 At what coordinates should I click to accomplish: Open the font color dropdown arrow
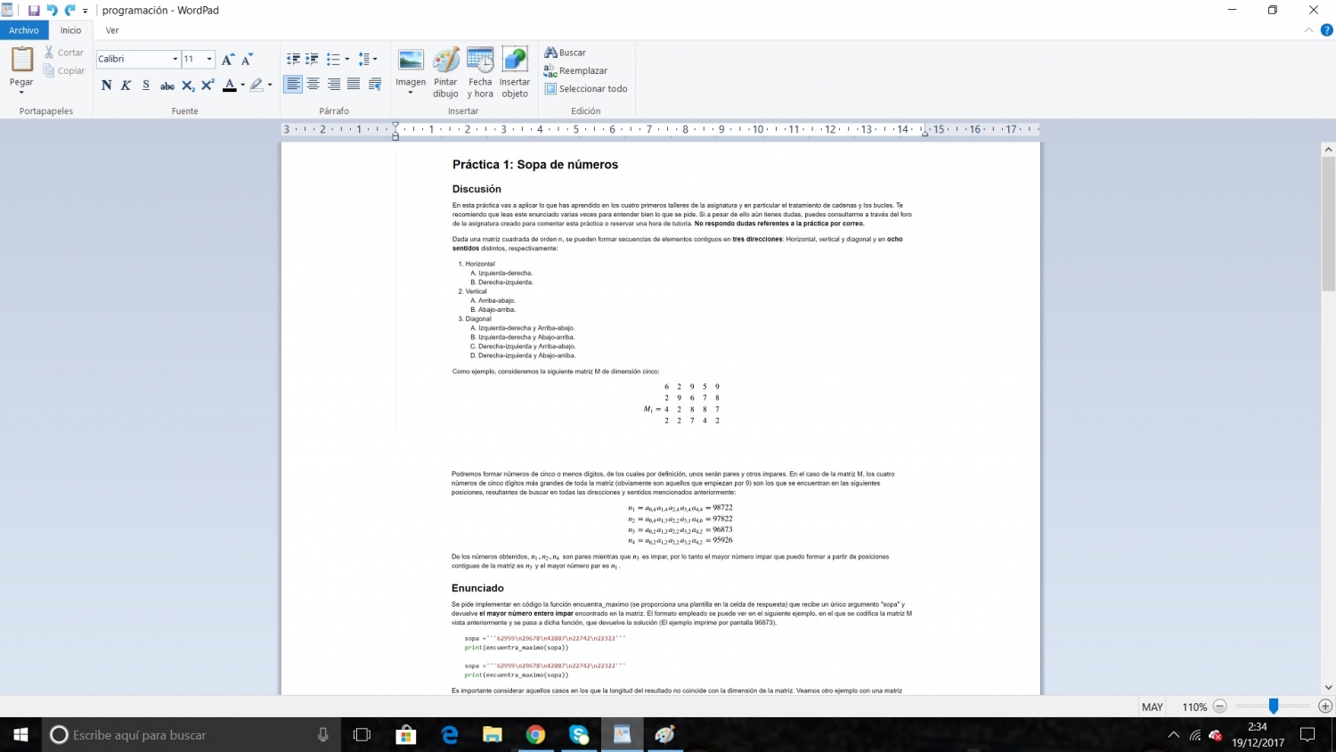coord(242,86)
